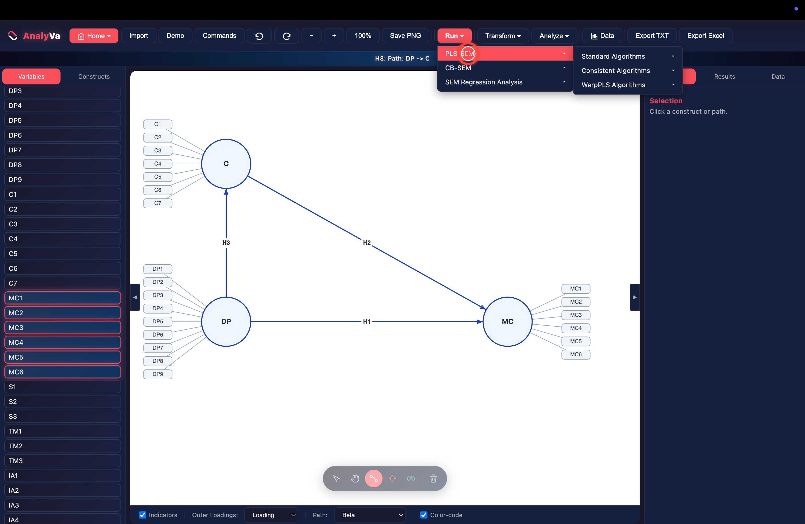805x524 pixels.
Task: Click the redo arrow icon
Action: tap(286, 36)
